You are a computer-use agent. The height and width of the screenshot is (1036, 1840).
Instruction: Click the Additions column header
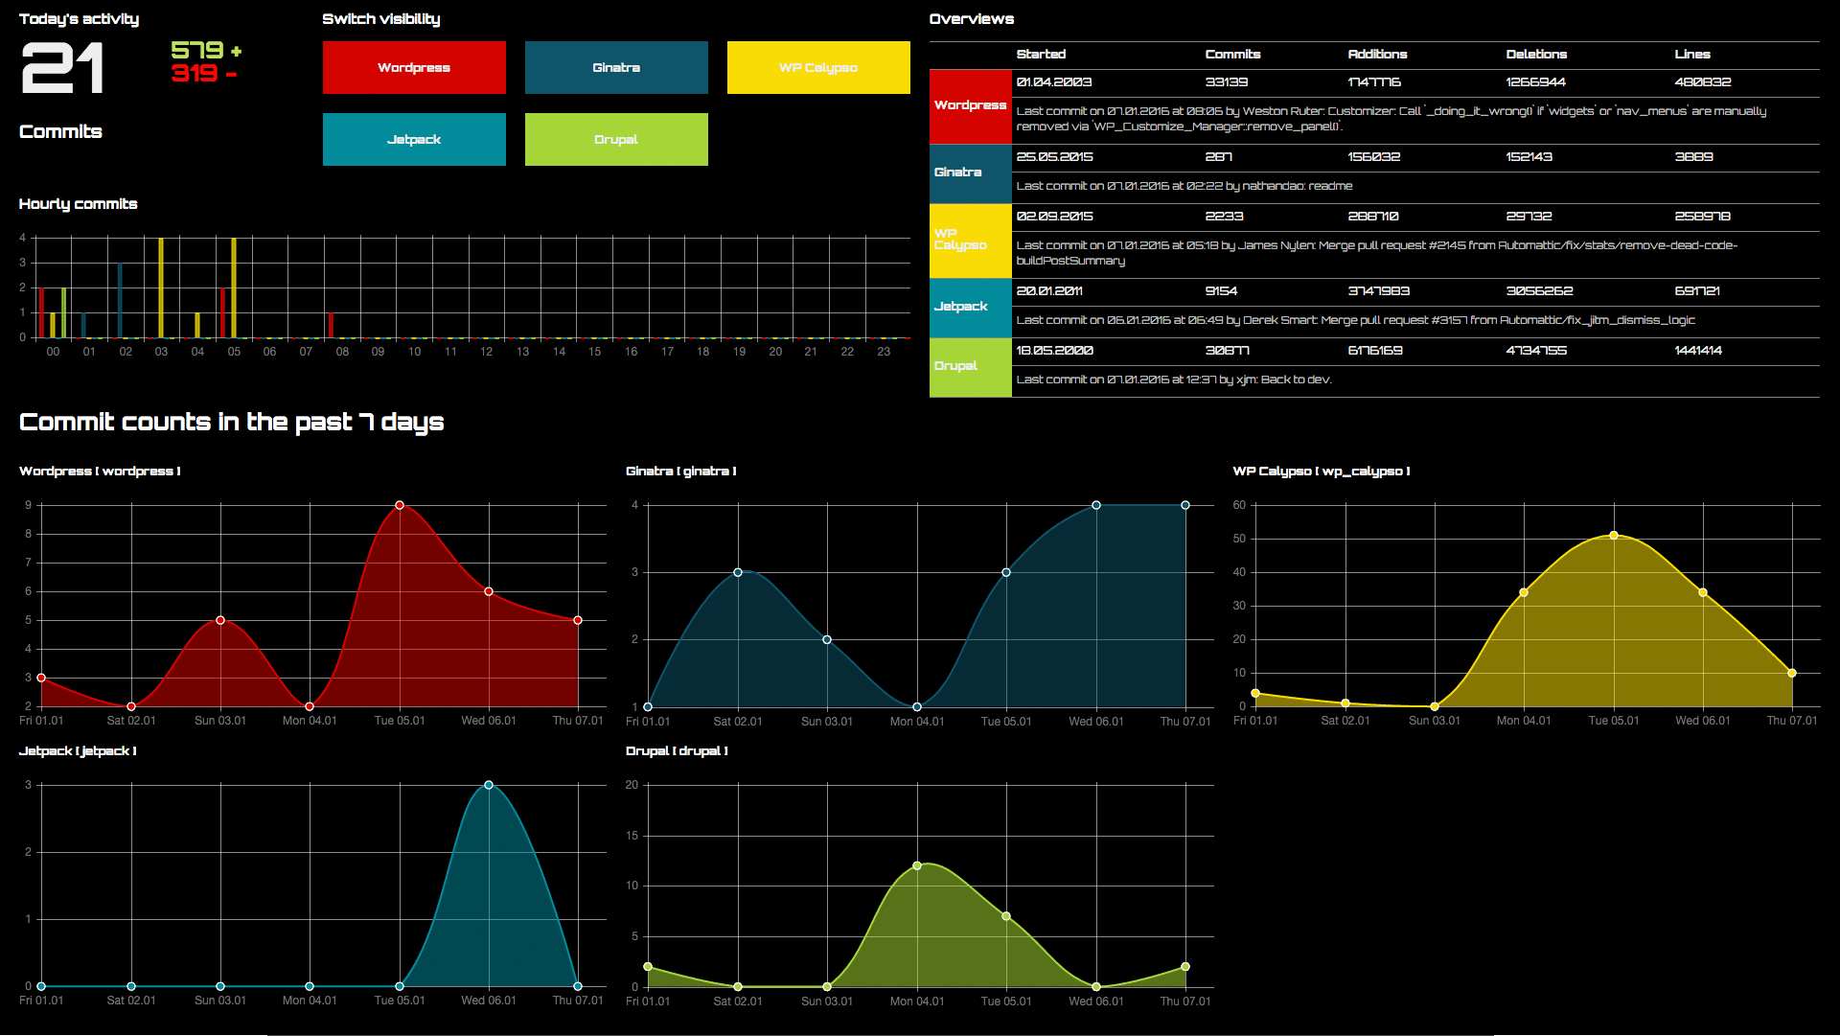pyautogui.click(x=1377, y=55)
